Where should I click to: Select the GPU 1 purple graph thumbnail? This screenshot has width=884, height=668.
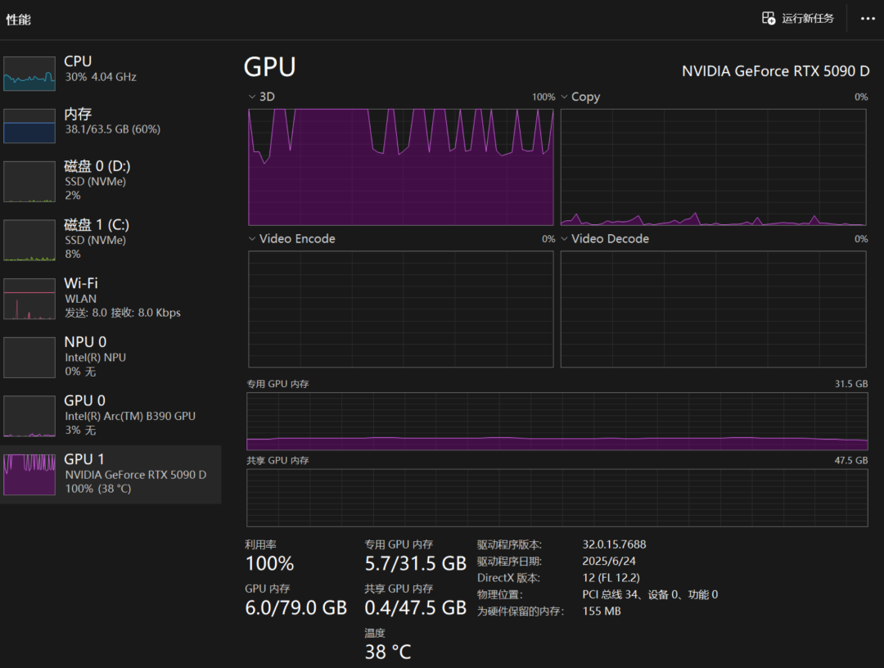(x=29, y=475)
